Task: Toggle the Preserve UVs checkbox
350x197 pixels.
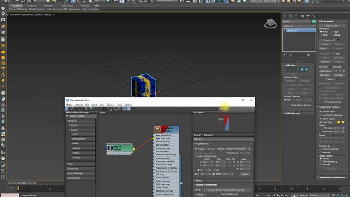Action: point(322,40)
